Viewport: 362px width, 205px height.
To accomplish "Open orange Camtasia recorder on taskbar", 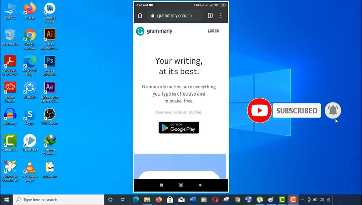I will 293,200.
